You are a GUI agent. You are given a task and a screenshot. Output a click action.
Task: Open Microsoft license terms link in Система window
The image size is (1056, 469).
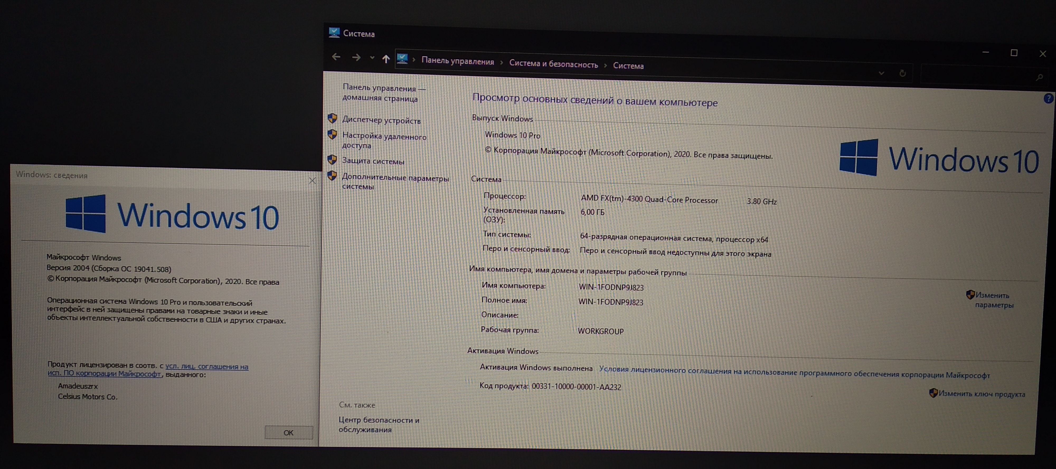coord(794,372)
